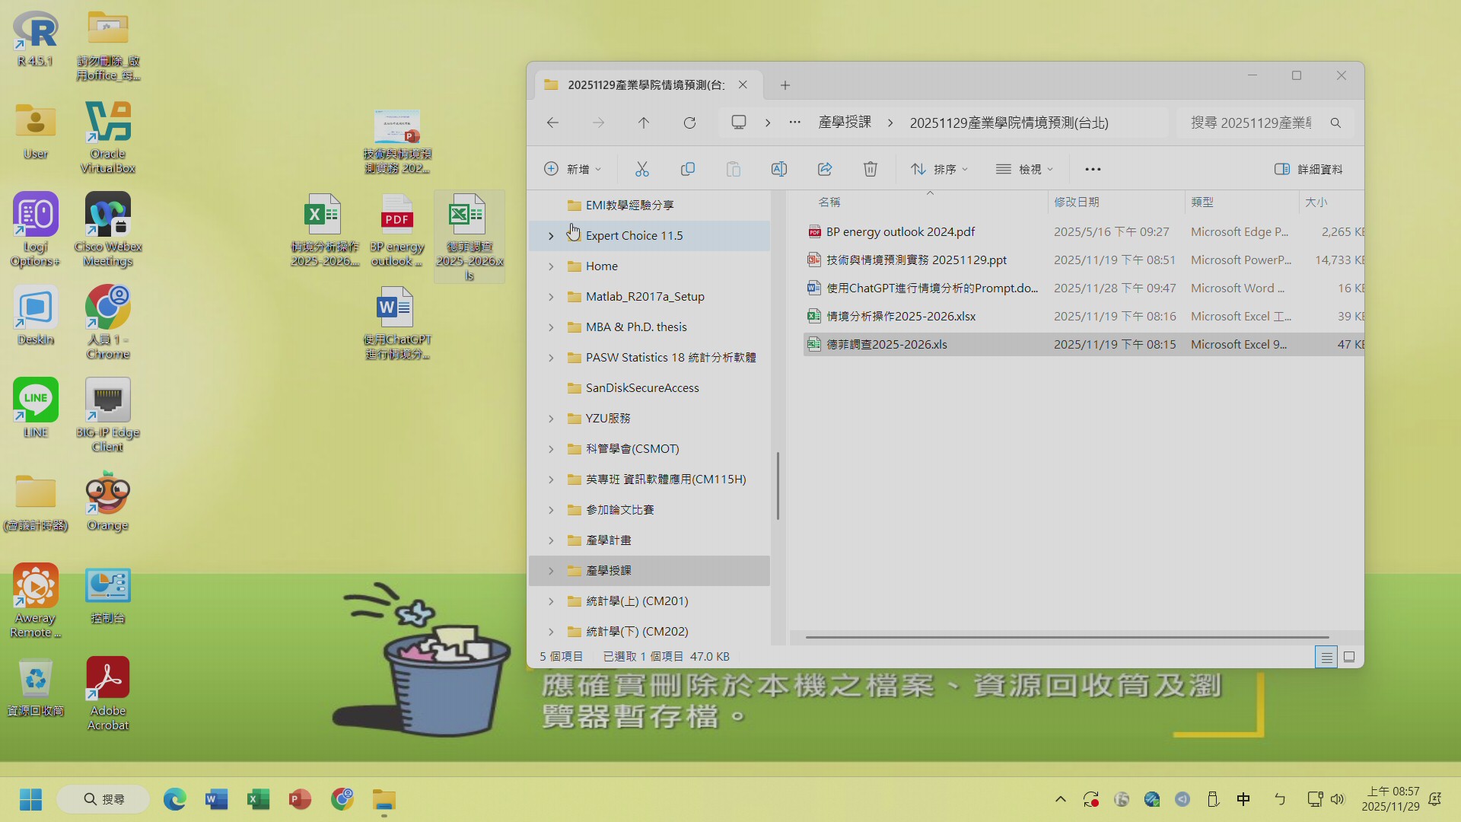This screenshot has width=1461, height=822.
Task: Switch to large thumbnails view in status bar
Action: pos(1349,657)
